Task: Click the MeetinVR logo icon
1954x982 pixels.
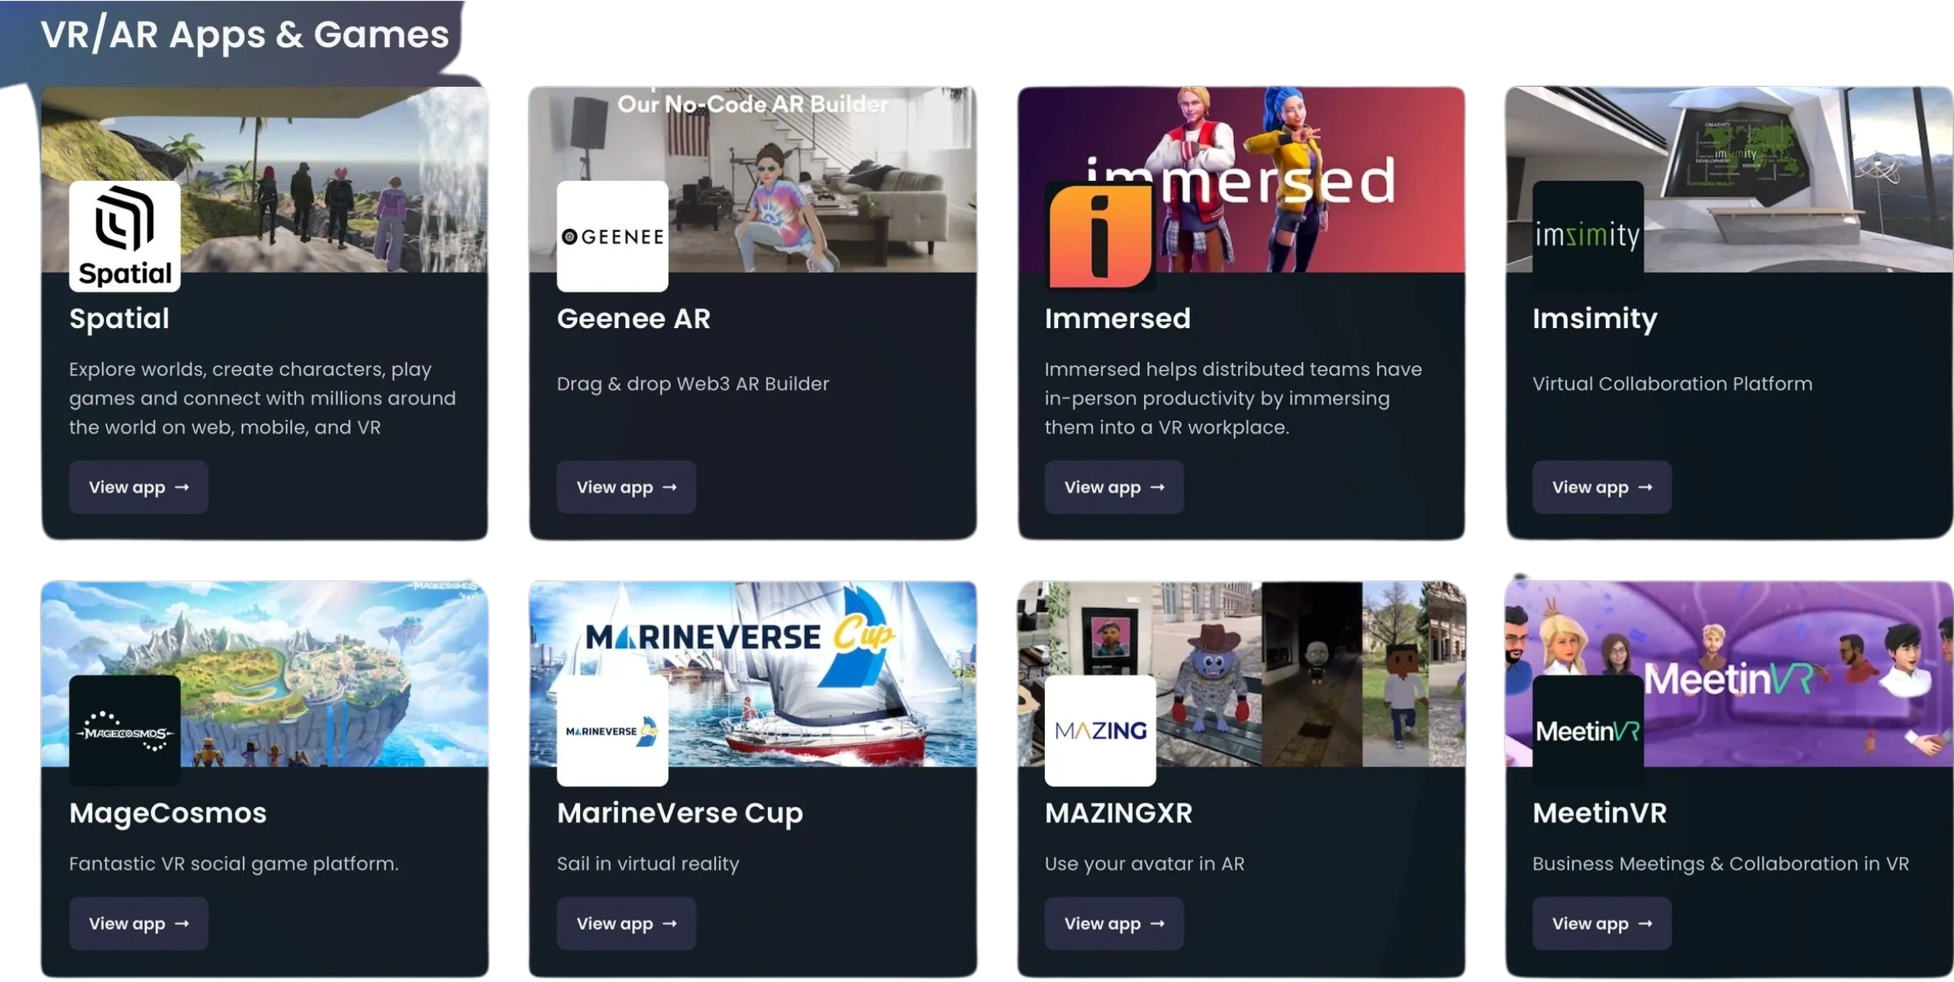Action: (x=1588, y=730)
